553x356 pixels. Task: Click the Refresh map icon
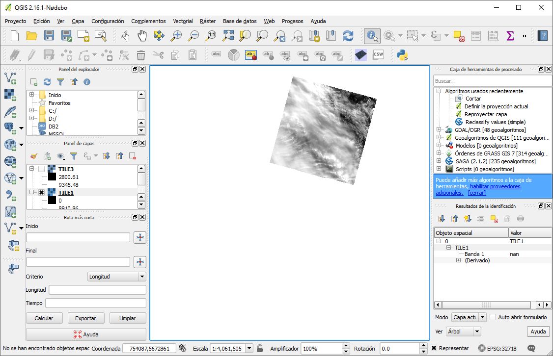click(348, 35)
